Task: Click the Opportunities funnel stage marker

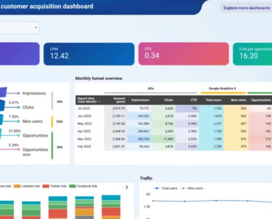Action: tap(18, 135)
